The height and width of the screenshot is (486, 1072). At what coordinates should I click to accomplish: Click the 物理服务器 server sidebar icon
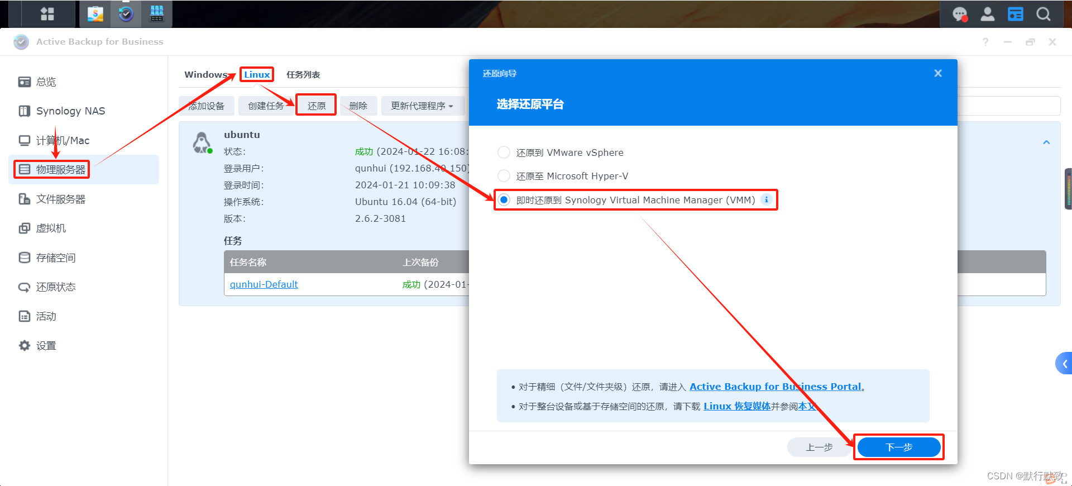(25, 169)
